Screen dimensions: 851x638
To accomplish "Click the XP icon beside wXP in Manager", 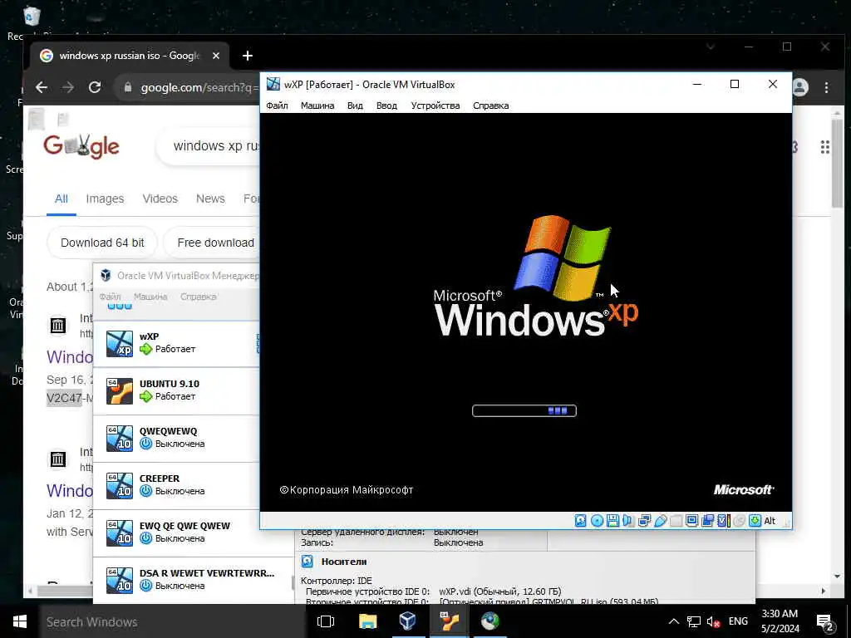I will [120, 344].
